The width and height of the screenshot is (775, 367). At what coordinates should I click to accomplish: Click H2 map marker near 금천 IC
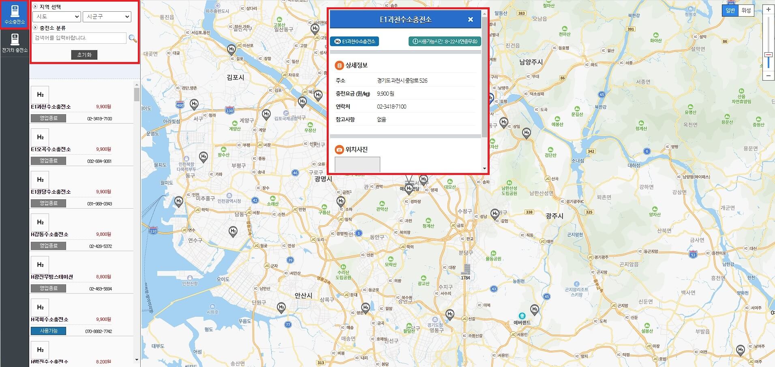[341, 201]
